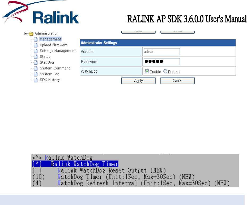Click the Account input field
Viewport: 247px width, 205px height.
[162, 52]
